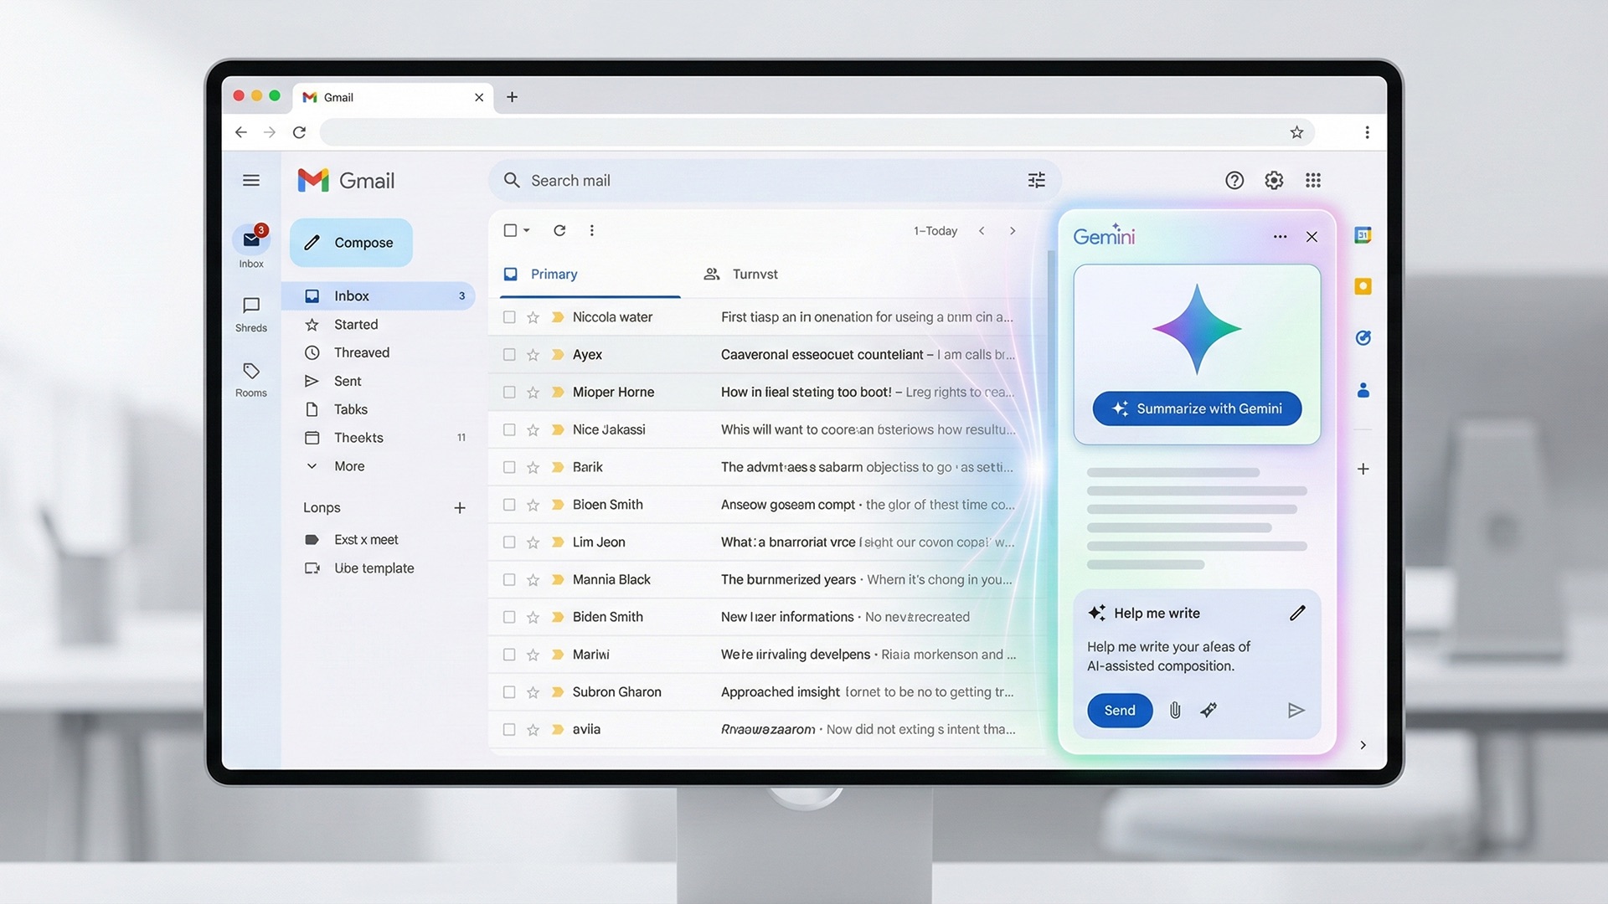The height and width of the screenshot is (904, 1608).
Task: Check the Niccola water email checkbox
Action: pos(509,317)
